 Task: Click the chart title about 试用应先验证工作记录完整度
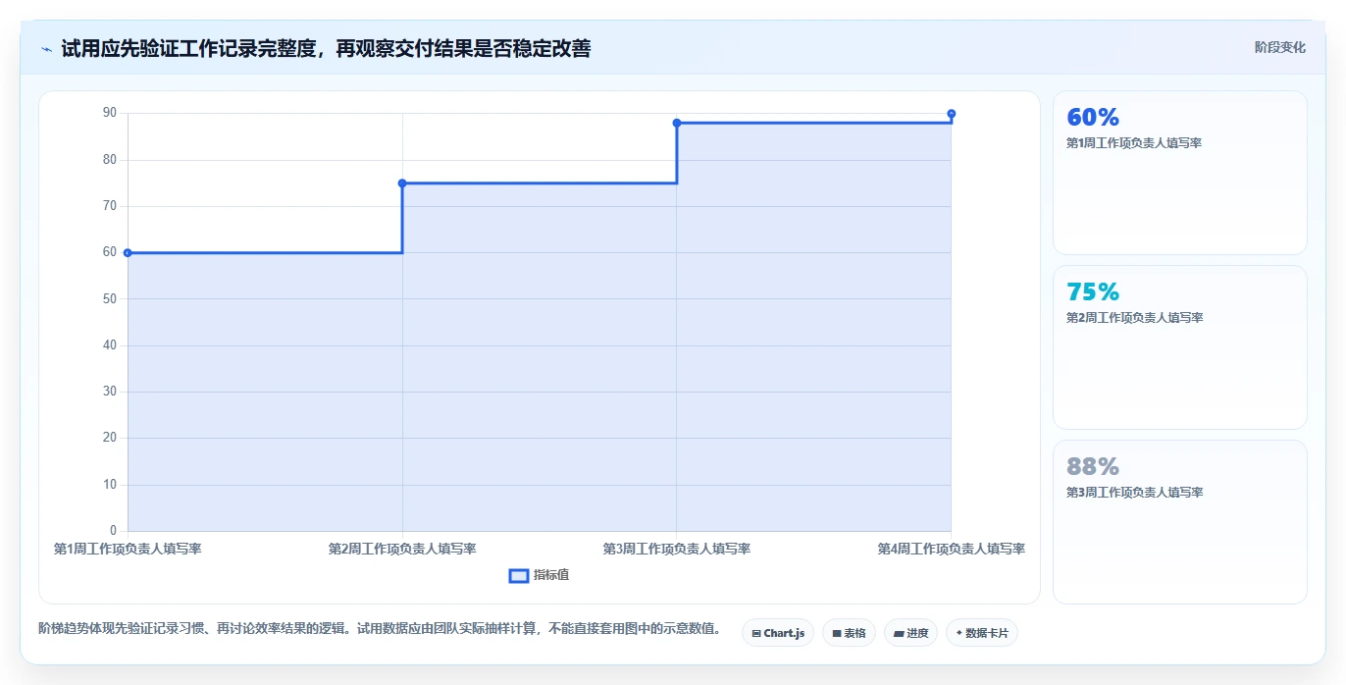point(326,48)
